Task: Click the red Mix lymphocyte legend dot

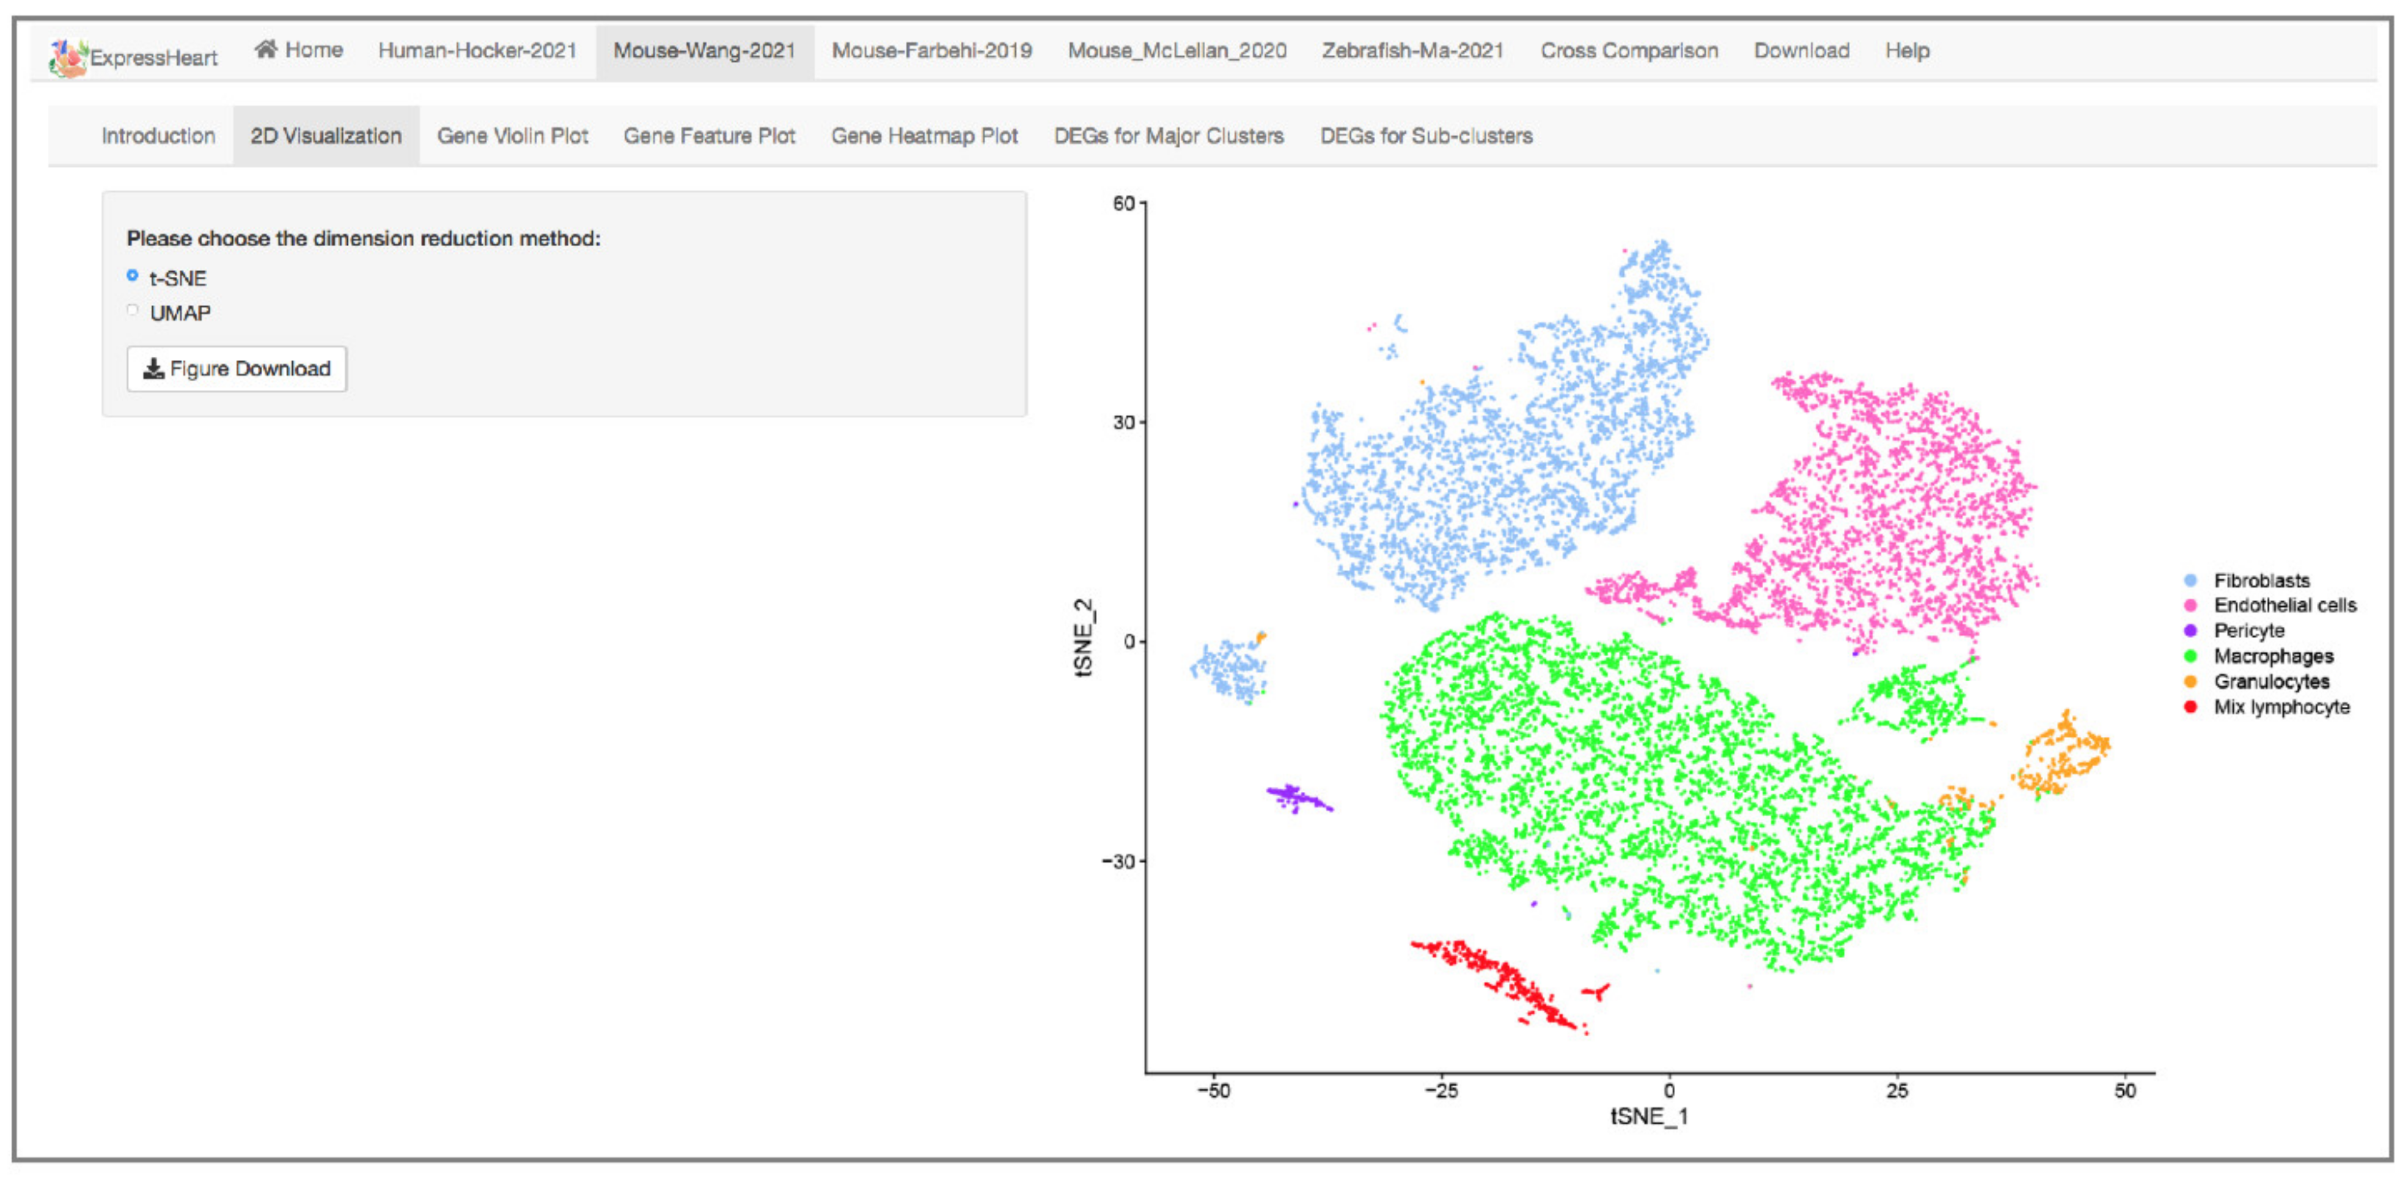Action: (x=2190, y=707)
